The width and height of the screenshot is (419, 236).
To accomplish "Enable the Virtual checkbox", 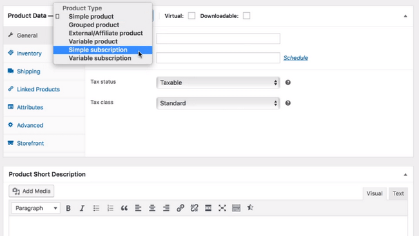I will 191,15.
